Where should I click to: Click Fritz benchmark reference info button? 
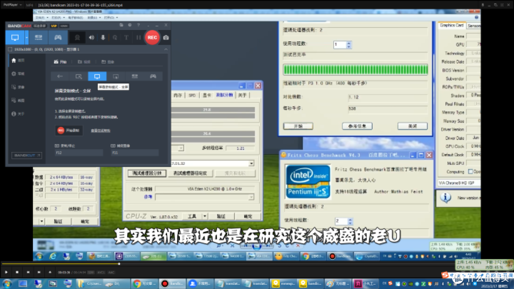[x=357, y=126]
